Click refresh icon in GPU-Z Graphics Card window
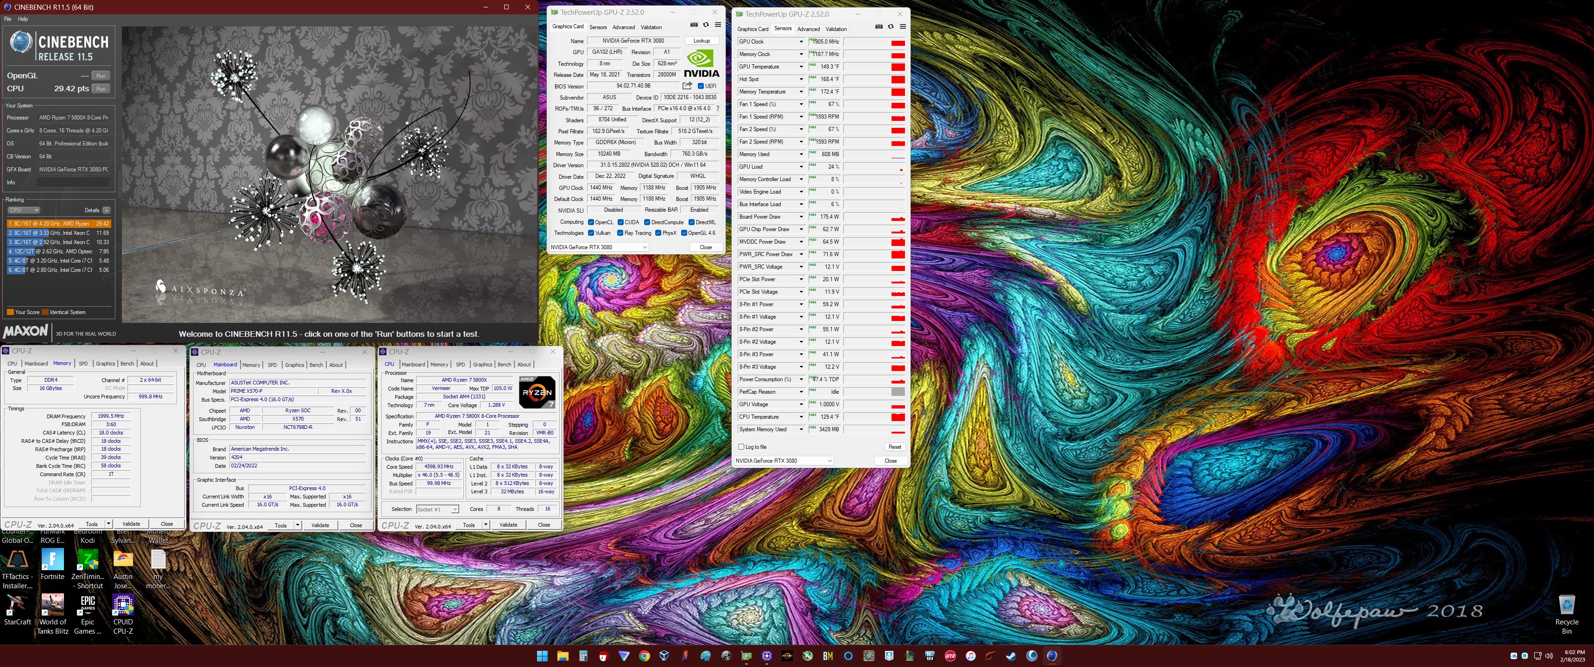The width and height of the screenshot is (1594, 667). (705, 25)
